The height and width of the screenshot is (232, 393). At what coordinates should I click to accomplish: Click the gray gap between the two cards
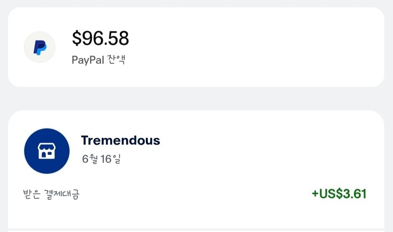pyautogui.click(x=196, y=98)
